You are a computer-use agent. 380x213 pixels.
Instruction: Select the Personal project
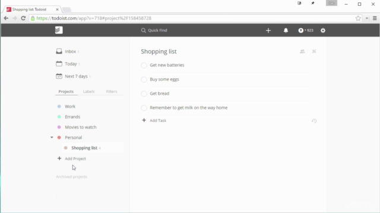pos(74,138)
